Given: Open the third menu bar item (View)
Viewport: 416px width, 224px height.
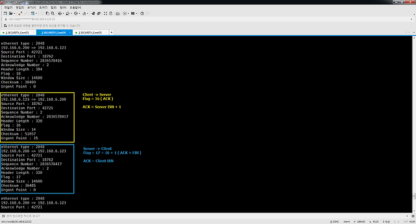Looking at the screenshot, I should pyautogui.click(x=32, y=7).
